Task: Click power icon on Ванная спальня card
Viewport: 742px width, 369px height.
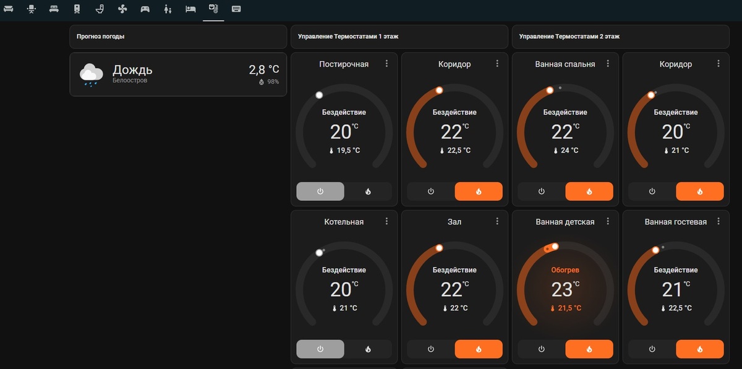Action: 542,192
